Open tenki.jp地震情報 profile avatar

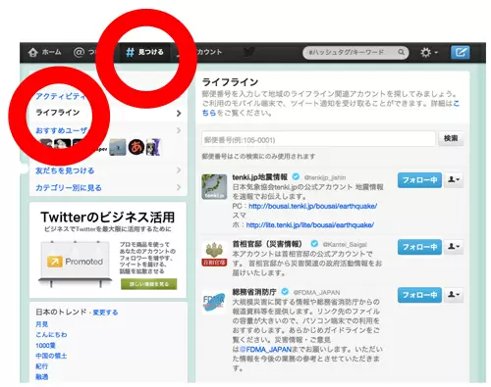point(214,186)
